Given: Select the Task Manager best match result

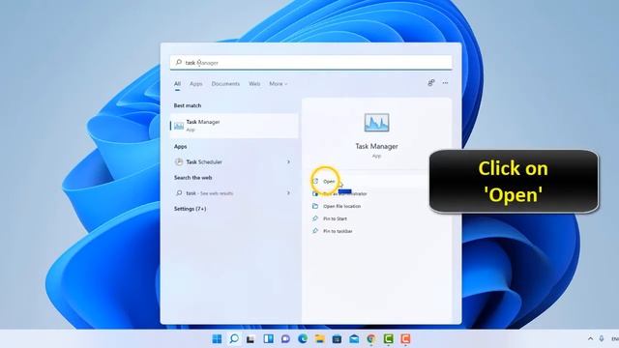Looking at the screenshot, I should pyautogui.click(x=234, y=126).
